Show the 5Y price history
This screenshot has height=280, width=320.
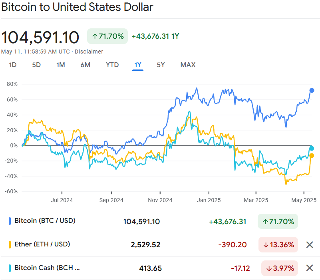pos(161,65)
